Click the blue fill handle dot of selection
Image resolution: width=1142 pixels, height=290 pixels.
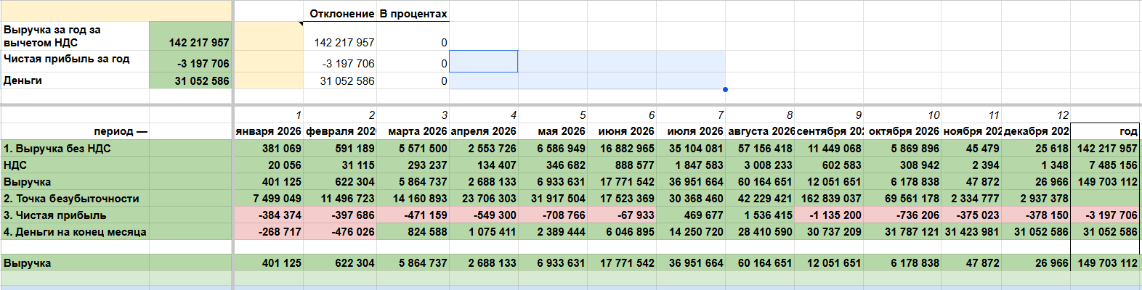pos(725,89)
